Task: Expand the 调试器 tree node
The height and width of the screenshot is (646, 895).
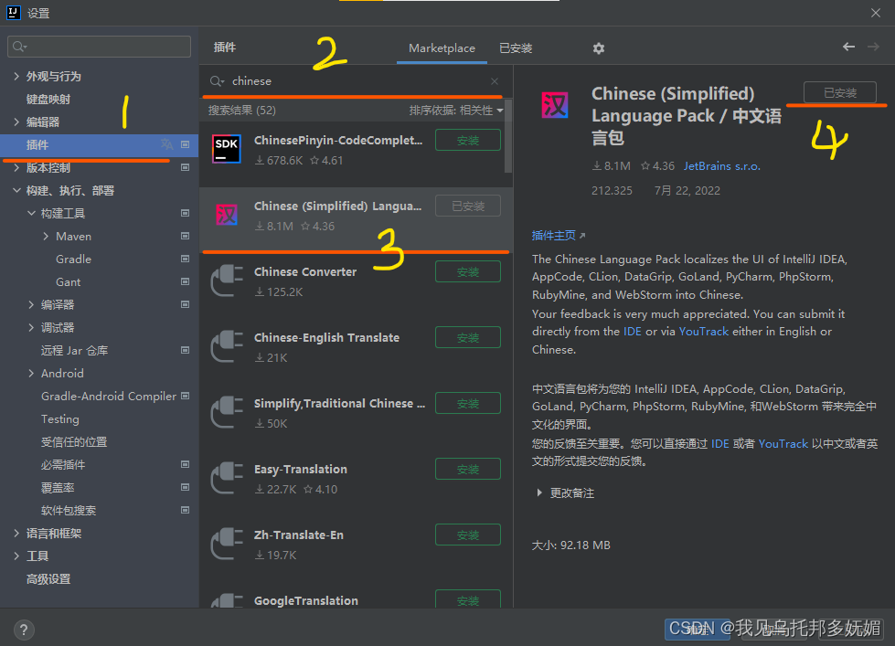Action: pyautogui.click(x=31, y=327)
